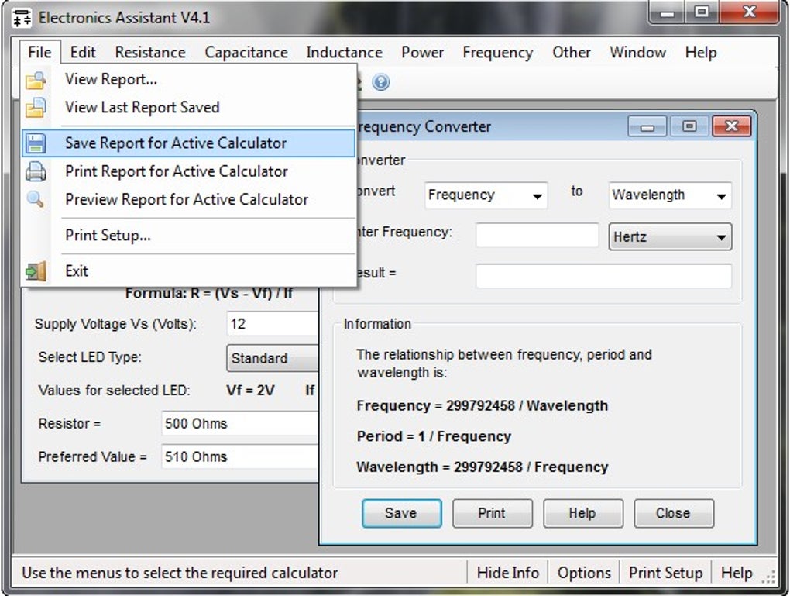Click the Preferred Value field 510 Ohms
This screenshot has width=790, height=596.
point(240,456)
